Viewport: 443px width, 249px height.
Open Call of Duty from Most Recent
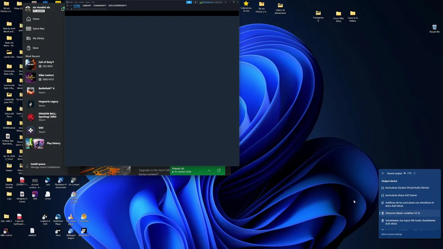44,64
